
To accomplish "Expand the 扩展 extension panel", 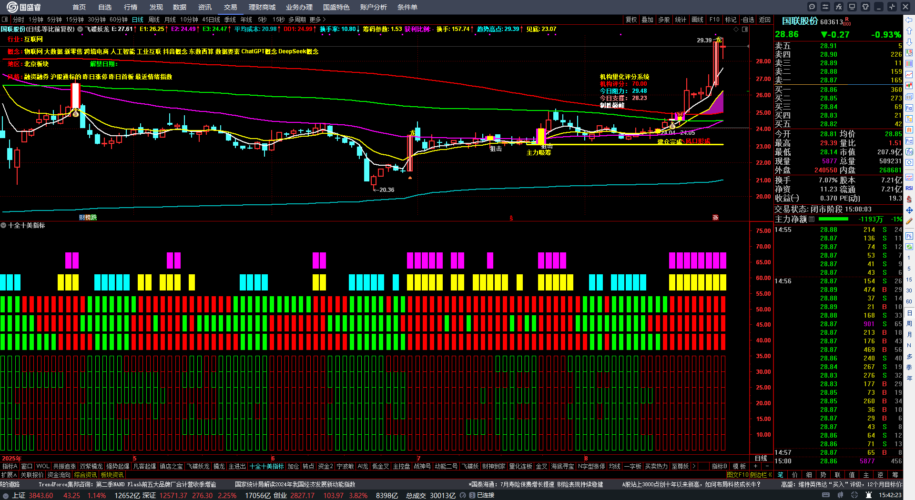I will coord(9,475).
